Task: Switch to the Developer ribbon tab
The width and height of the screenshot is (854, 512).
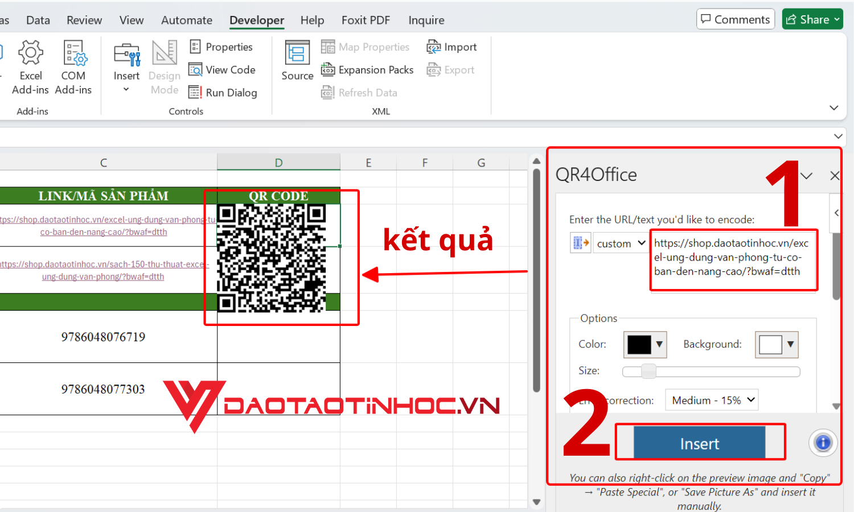Action: [x=257, y=20]
